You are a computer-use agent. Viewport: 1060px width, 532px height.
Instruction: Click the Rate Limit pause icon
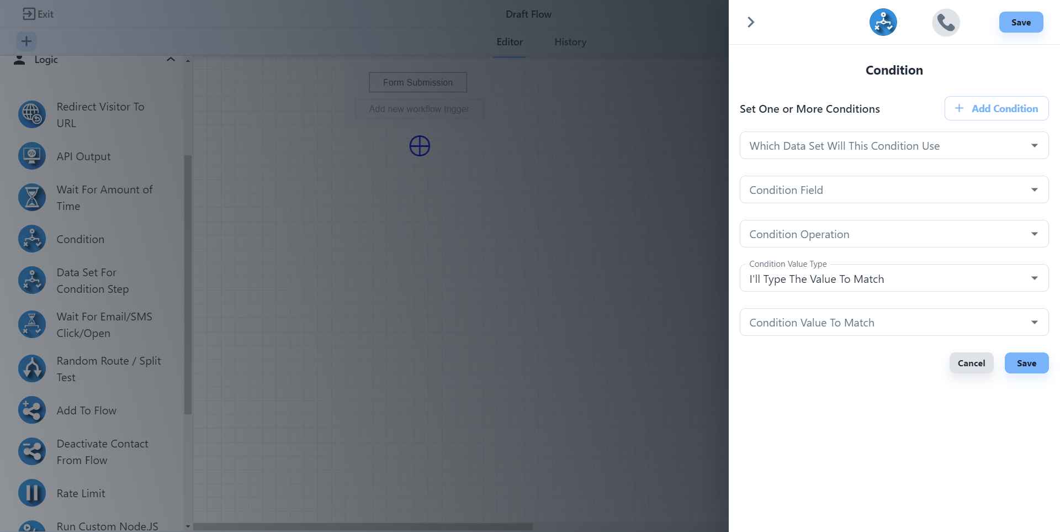(32, 493)
